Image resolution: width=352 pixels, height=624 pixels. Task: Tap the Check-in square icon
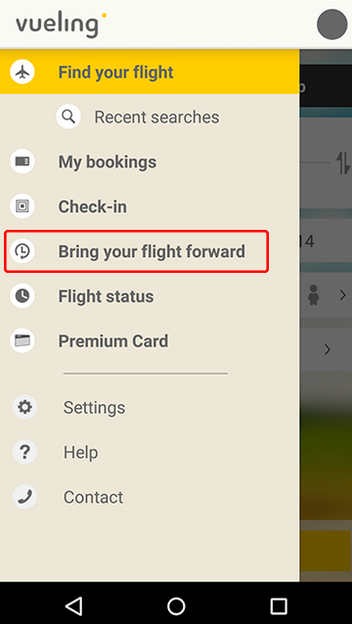point(22,206)
